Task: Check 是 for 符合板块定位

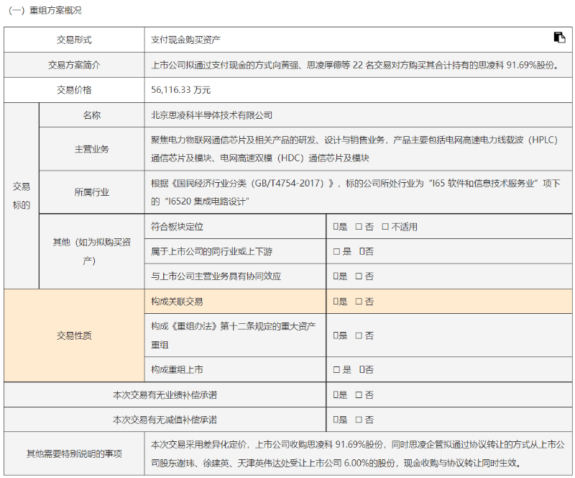Action: [336, 227]
